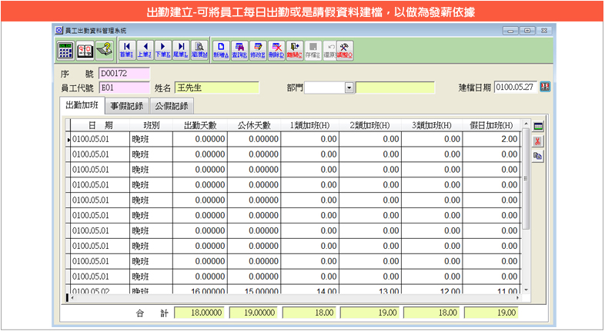605x331 pixels.
Task: Click the 刪除 delete record icon
Action: tap(276, 51)
